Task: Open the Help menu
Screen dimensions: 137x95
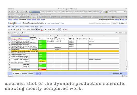Action: [41, 27]
